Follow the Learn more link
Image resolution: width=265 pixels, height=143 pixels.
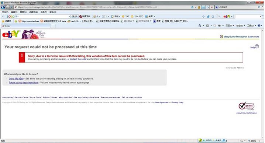coord(254,36)
